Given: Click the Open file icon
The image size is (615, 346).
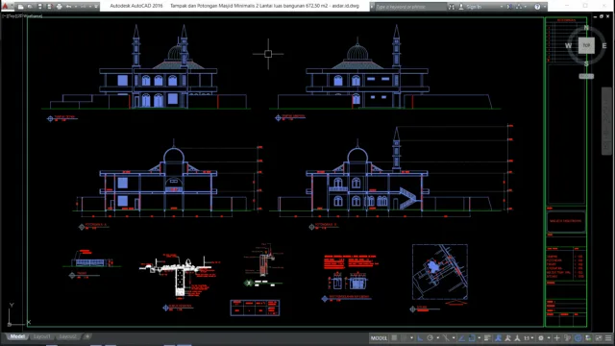Looking at the screenshot, I should pyautogui.click(x=30, y=7).
